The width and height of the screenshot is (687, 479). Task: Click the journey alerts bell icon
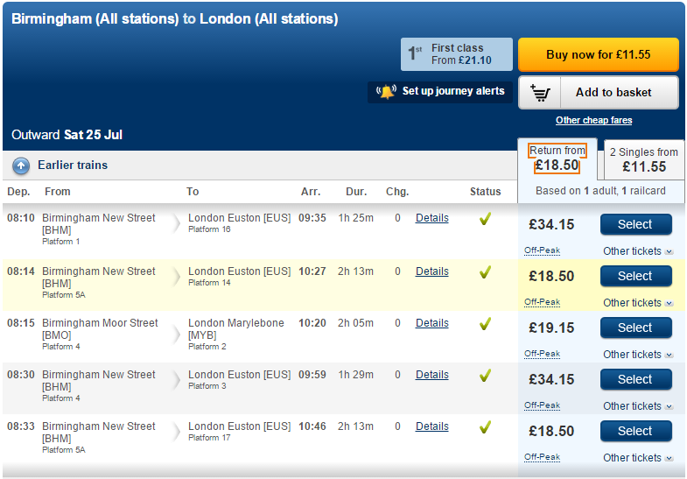tap(387, 91)
